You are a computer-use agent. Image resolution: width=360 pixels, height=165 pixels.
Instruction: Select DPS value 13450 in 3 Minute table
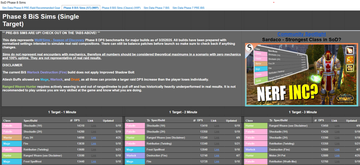tap(325, 126)
